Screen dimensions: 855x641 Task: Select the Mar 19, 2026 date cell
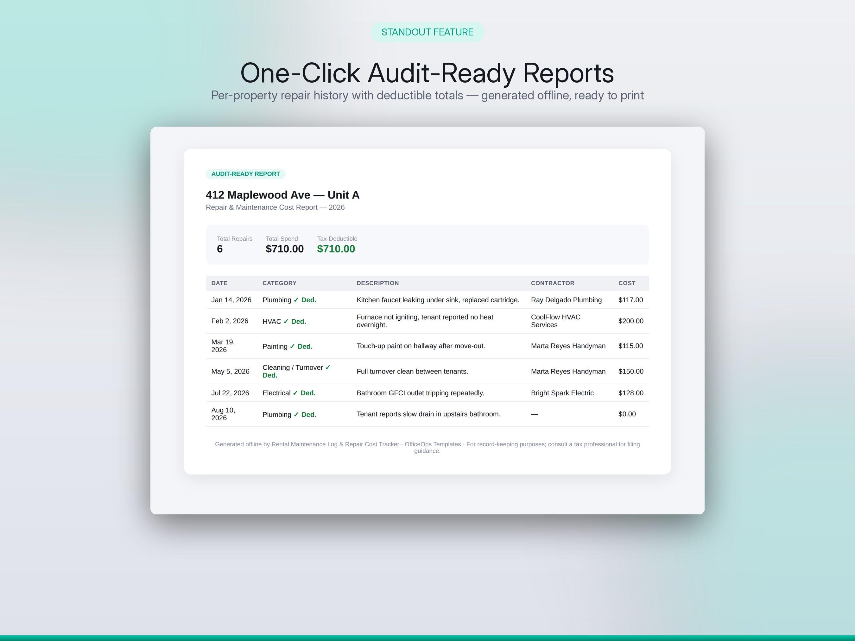tap(223, 346)
